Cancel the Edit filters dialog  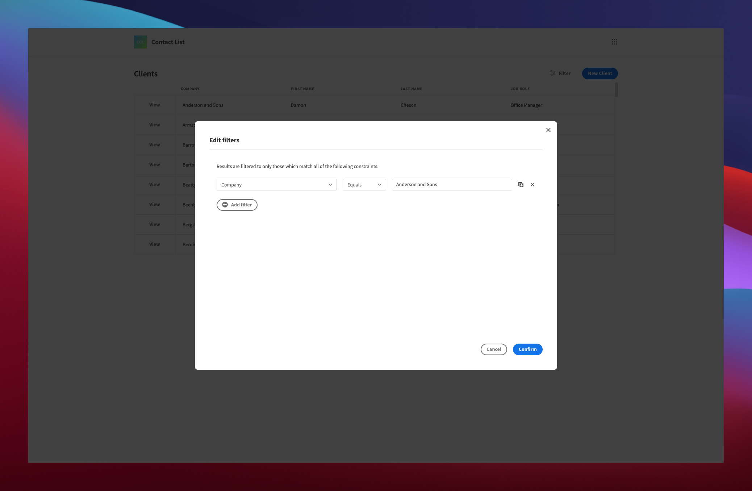point(493,349)
